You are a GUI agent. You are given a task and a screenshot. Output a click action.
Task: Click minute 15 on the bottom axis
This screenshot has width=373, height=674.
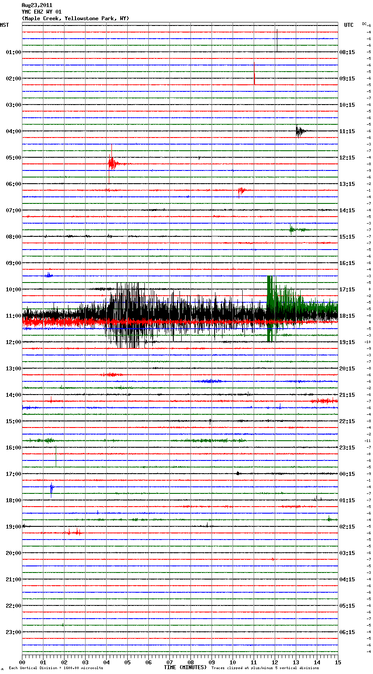point(337,662)
